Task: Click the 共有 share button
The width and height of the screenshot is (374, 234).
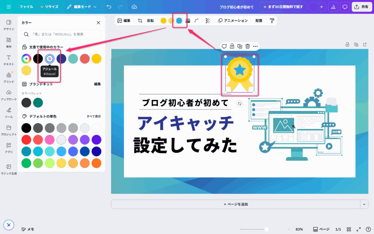Action: pos(361,7)
